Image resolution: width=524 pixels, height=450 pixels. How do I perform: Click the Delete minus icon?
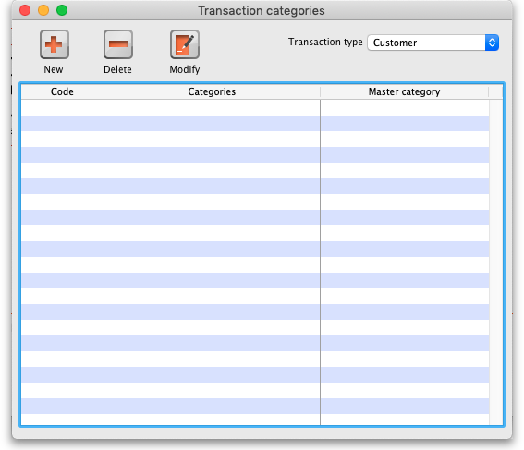[x=118, y=44]
